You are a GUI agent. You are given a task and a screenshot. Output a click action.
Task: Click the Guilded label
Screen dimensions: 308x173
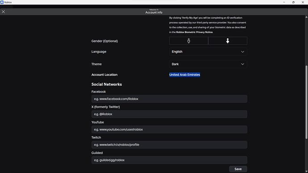point(97,153)
